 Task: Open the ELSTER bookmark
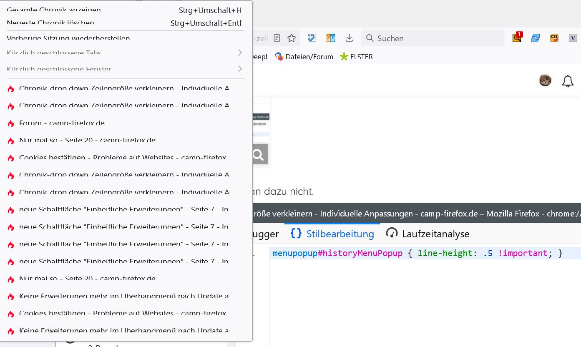(357, 57)
